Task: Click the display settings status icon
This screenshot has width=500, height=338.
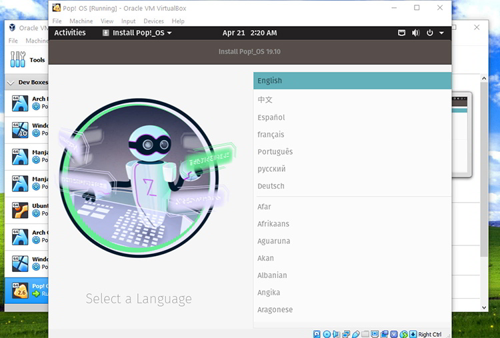Action: (x=375, y=334)
